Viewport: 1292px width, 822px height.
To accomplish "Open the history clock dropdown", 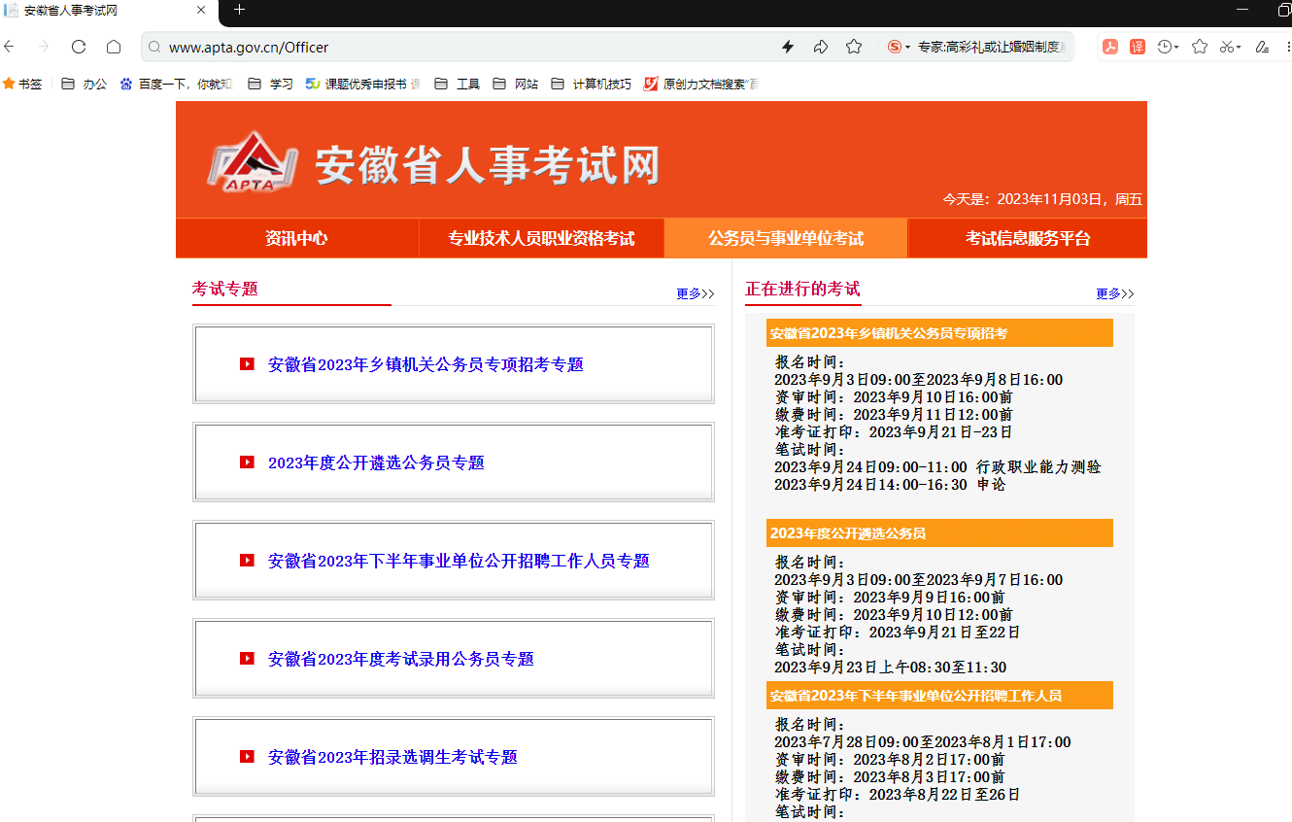I will coord(1168,47).
